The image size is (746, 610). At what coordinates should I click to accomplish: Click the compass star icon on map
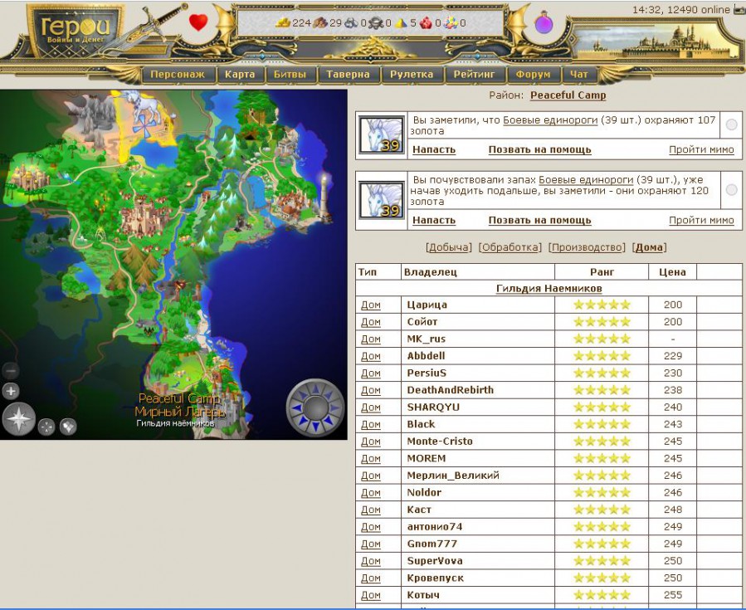pyautogui.click(x=18, y=419)
